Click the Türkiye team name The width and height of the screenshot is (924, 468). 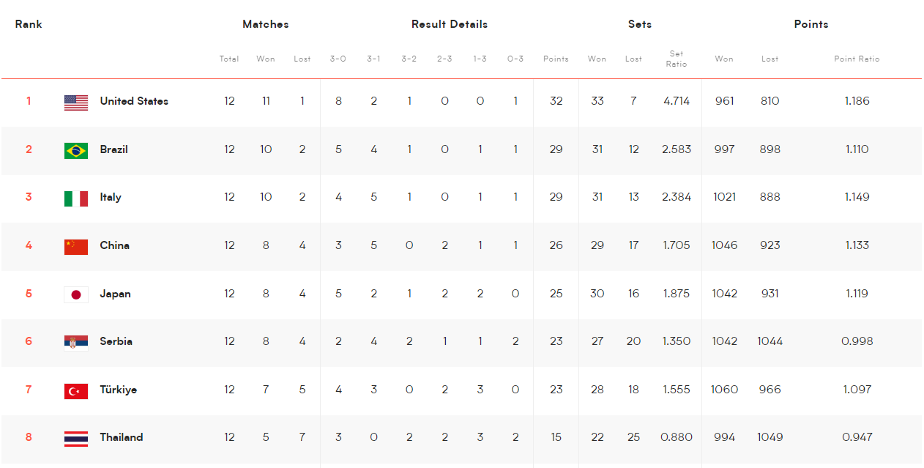(x=118, y=390)
